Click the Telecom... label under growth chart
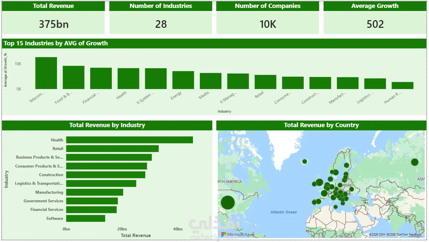The image size is (429, 242). click(37, 97)
